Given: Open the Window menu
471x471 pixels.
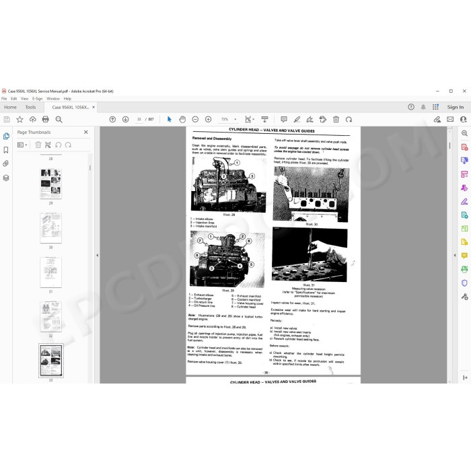Looking at the screenshot, I should (53, 98).
